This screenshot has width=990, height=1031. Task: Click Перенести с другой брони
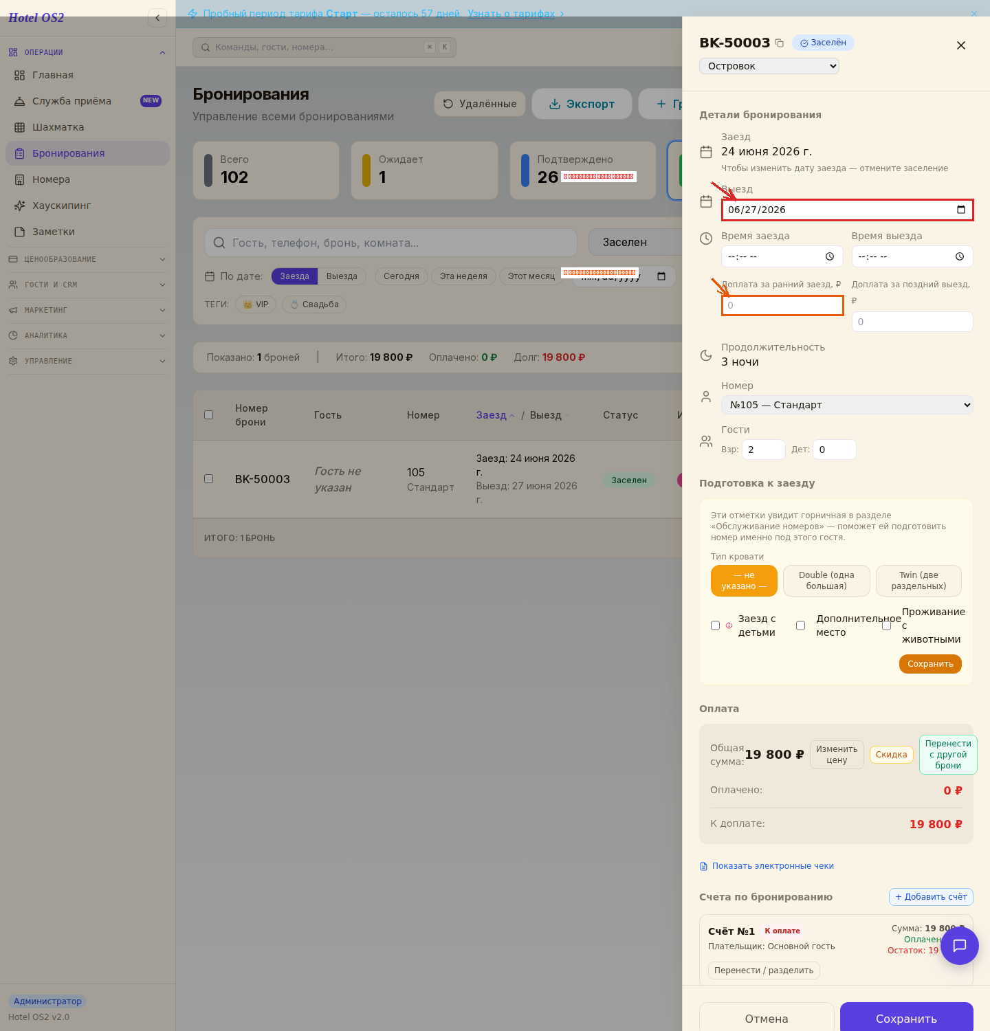pos(948,755)
